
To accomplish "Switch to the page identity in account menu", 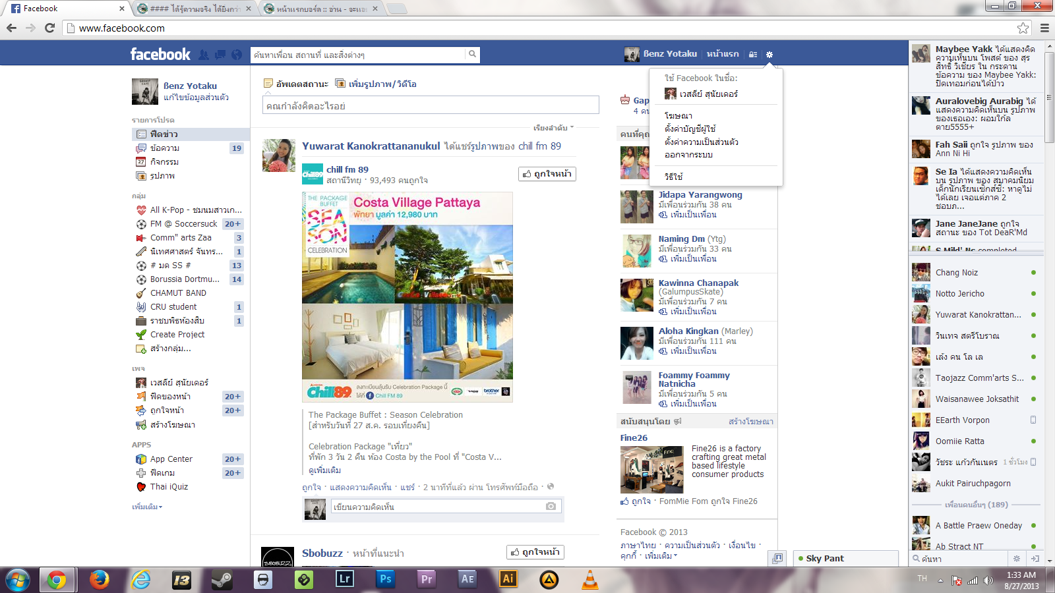I will tap(701, 94).
